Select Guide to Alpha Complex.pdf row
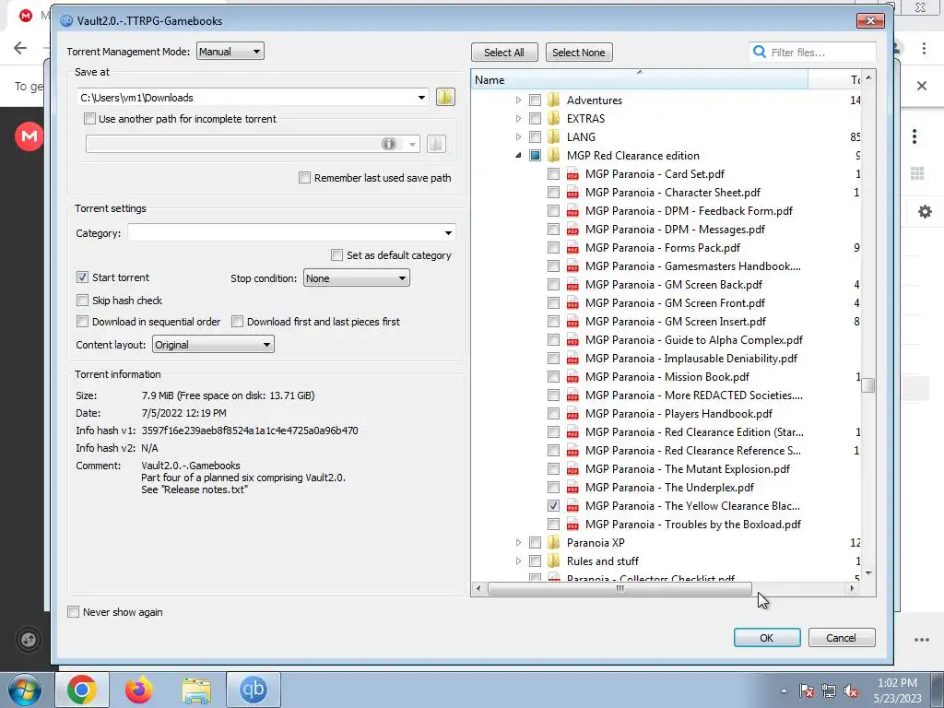The height and width of the screenshot is (708, 944). (693, 340)
